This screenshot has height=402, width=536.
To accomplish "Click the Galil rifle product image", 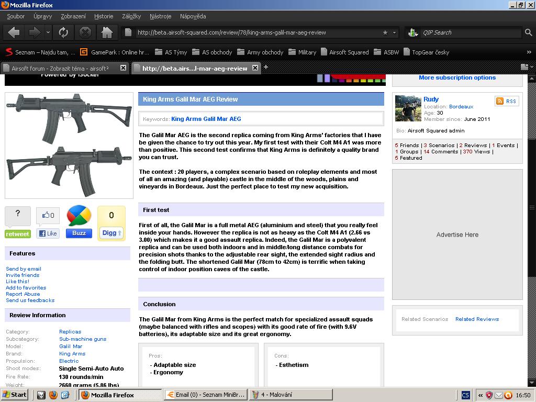I will click(x=69, y=146).
